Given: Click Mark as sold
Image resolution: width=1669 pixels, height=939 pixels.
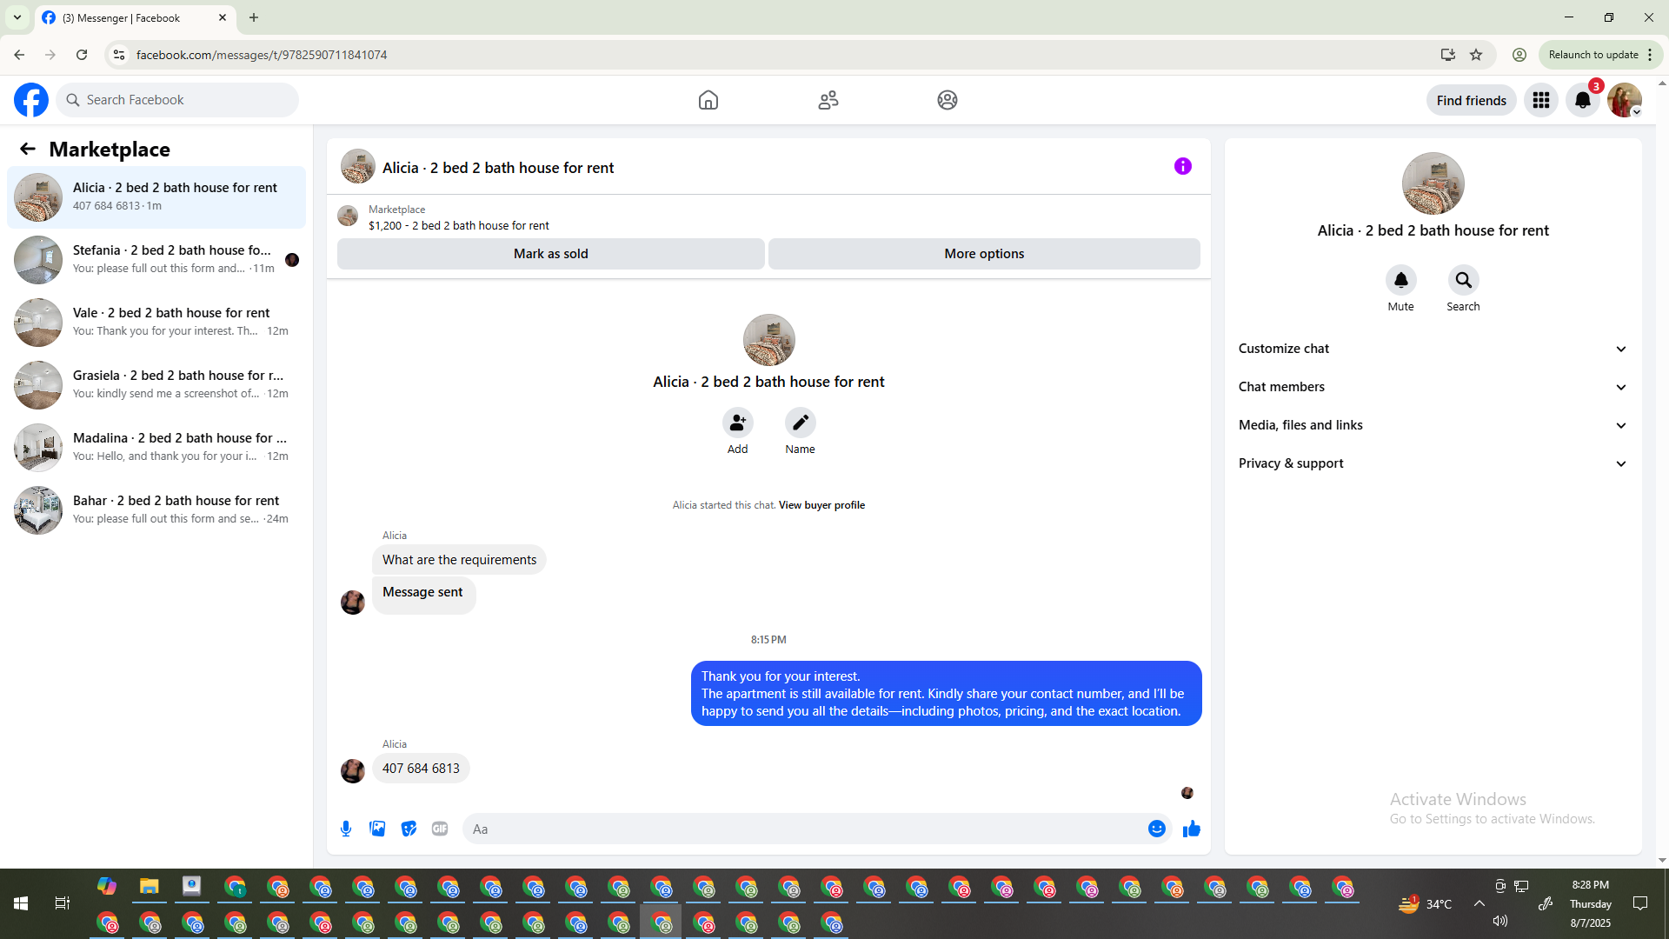Looking at the screenshot, I should click(551, 254).
